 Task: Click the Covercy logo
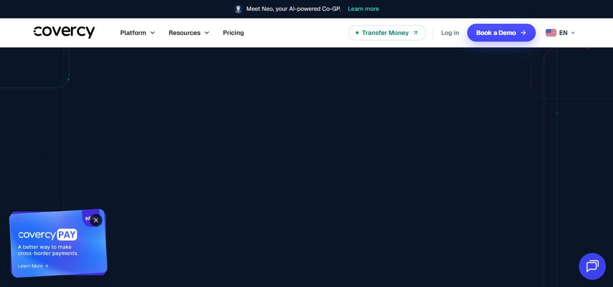pos(64,32)
